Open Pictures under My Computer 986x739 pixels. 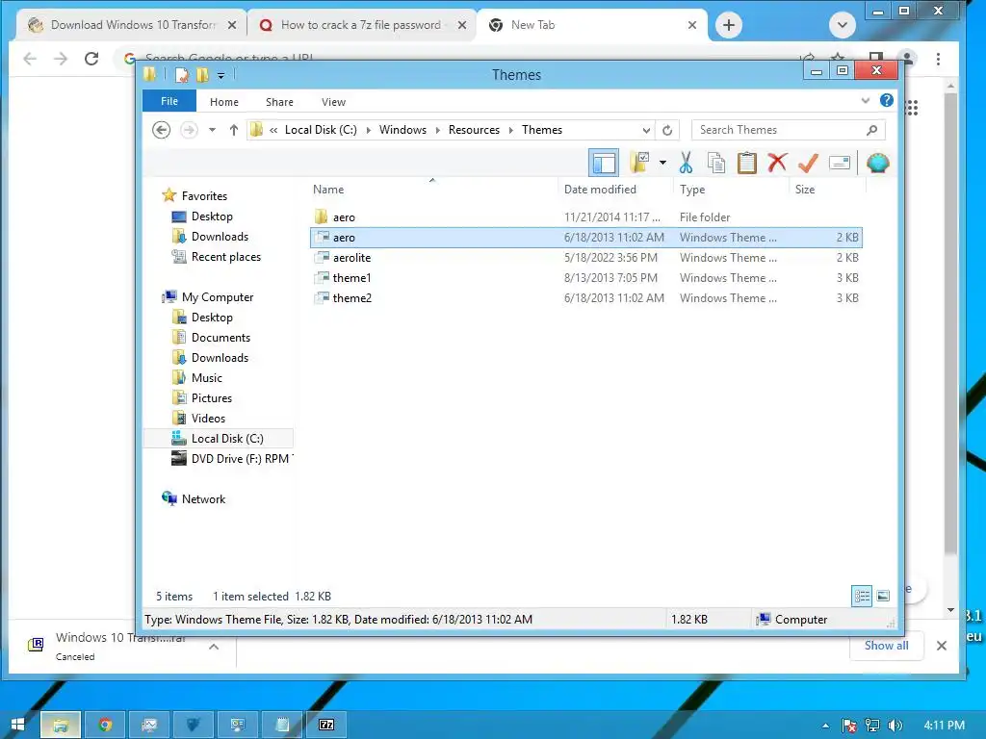211,397
